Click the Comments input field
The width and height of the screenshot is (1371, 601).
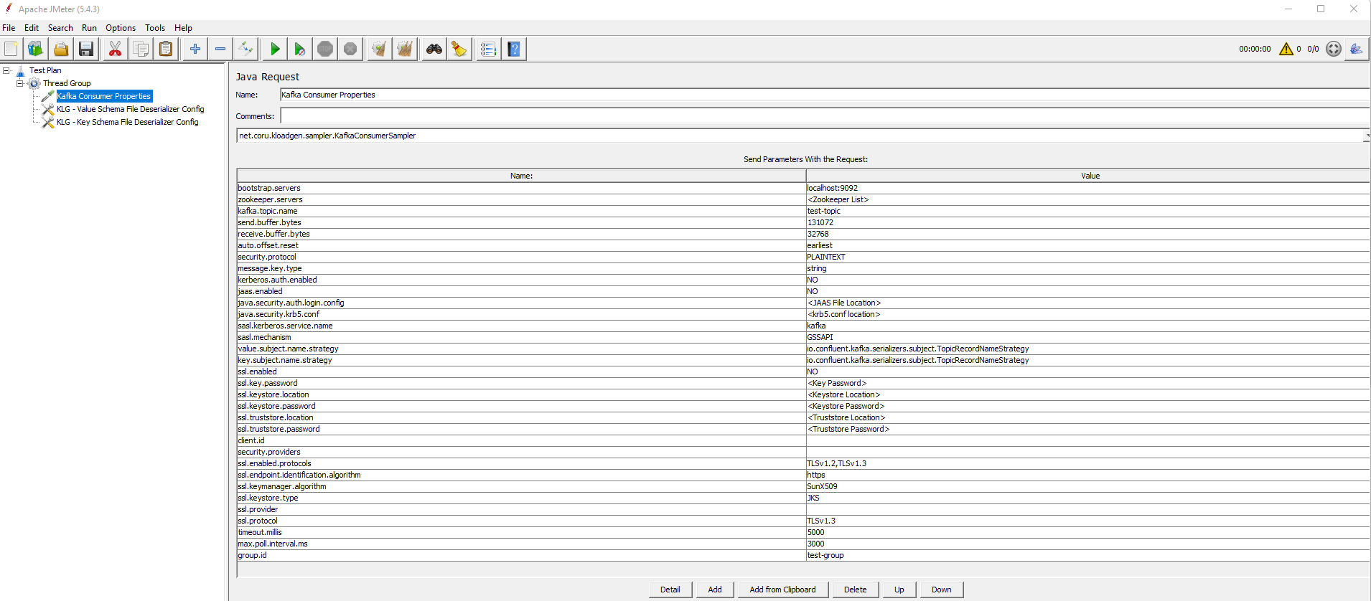click(825, 116)
